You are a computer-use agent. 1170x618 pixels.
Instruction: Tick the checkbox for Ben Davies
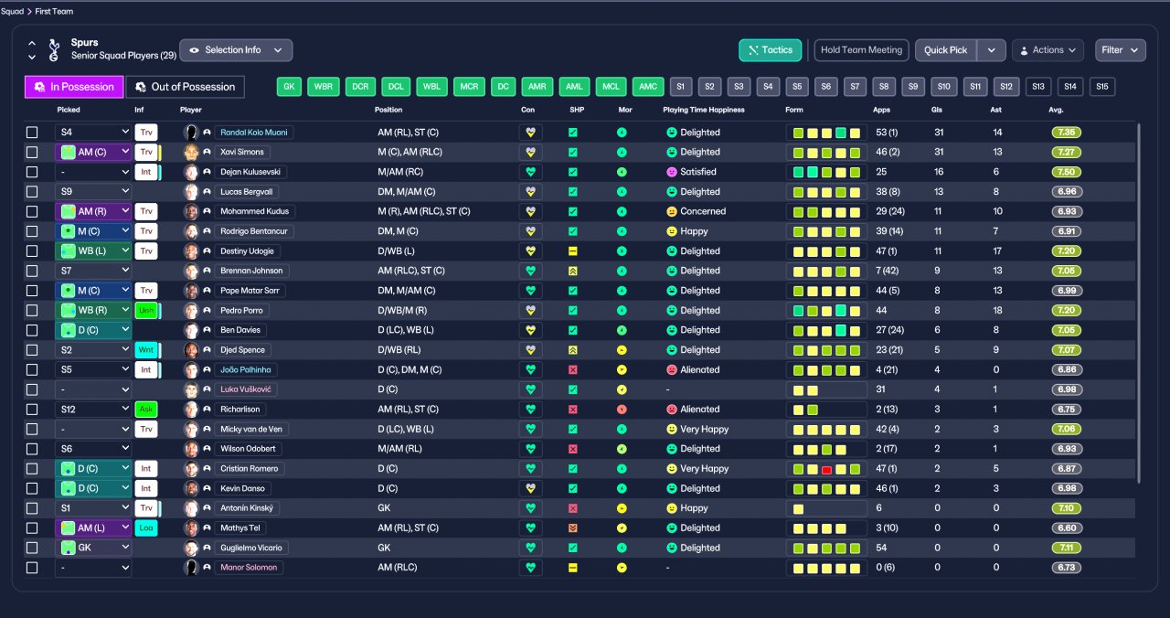32,330
